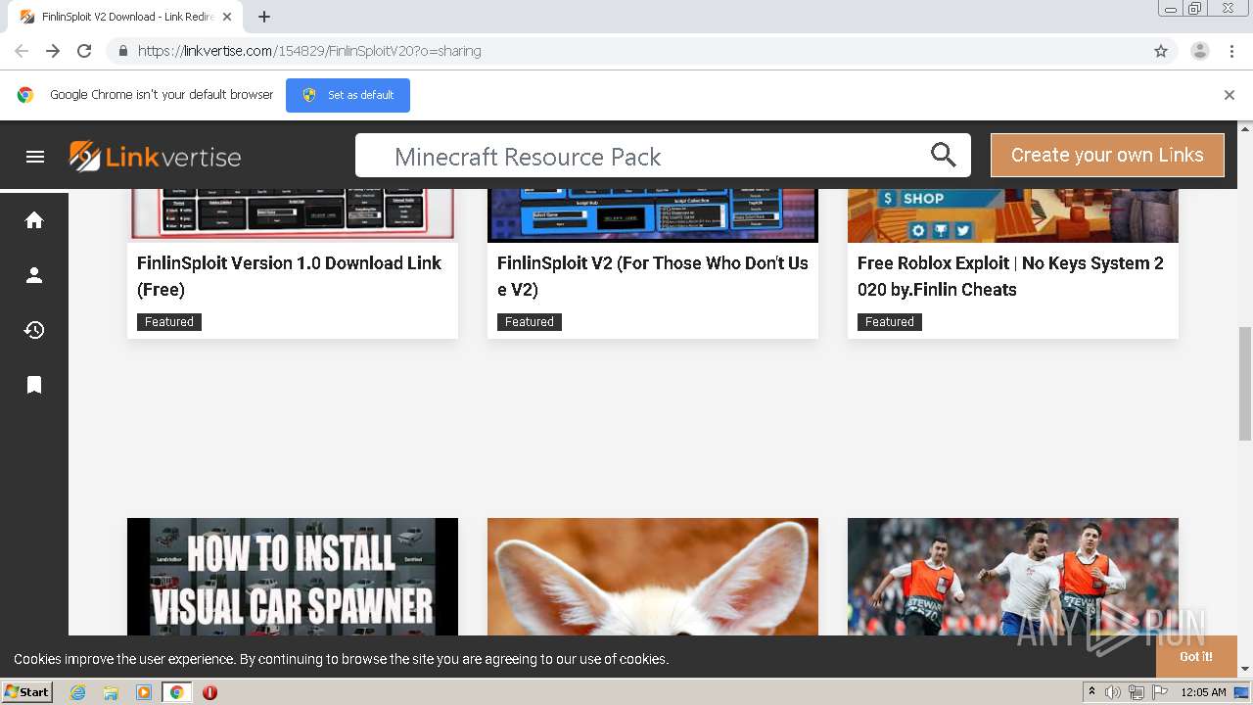Image resolution: width=1253 pixels, height=705 pixels.
Task: Click FinlinSploit V2 blue preview image
Action: (653, 215)
